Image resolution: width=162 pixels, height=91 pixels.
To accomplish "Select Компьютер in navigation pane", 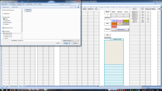I will coord(6,31).
